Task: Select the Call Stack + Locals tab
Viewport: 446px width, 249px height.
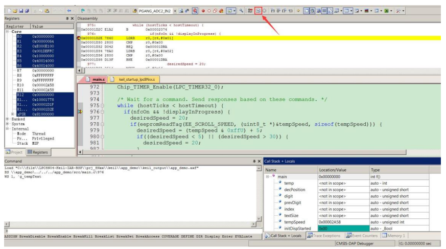Action: [284, 236]
